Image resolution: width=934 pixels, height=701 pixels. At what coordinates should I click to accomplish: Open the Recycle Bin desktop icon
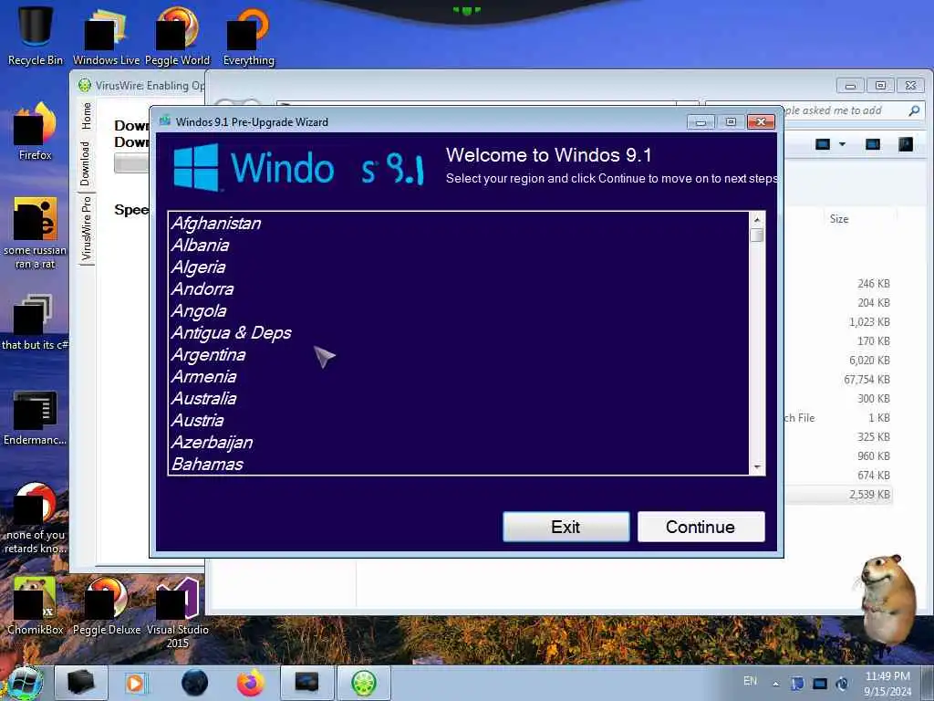pos(36,36)
